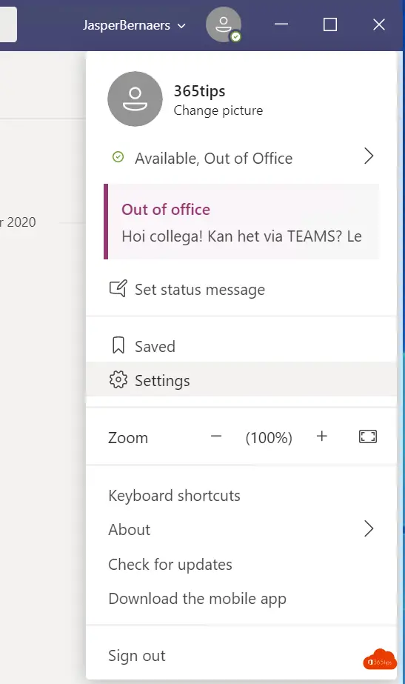Image resolution: width=405 pixels, height=684 pixels.
Task: Decrease zoom with the minus button
Action: (x=216, y=436)
